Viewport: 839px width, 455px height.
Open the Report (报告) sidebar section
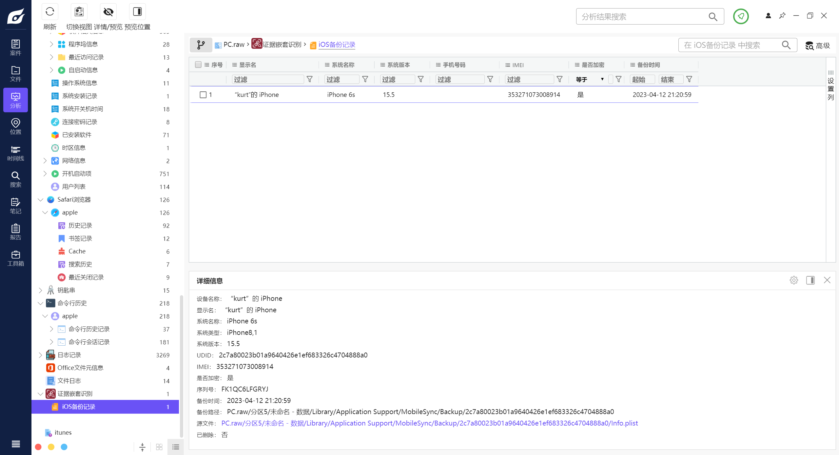(x=15, y=232)
